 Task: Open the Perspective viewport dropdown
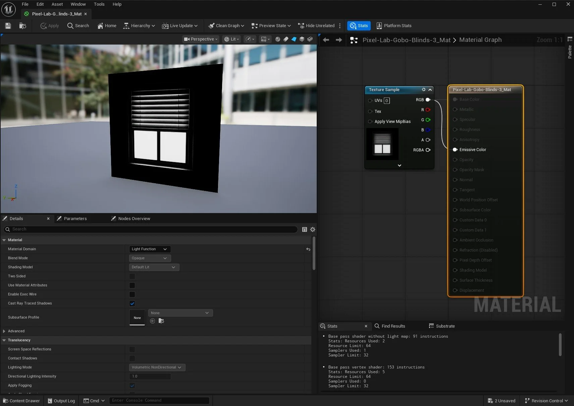(201, 39)
